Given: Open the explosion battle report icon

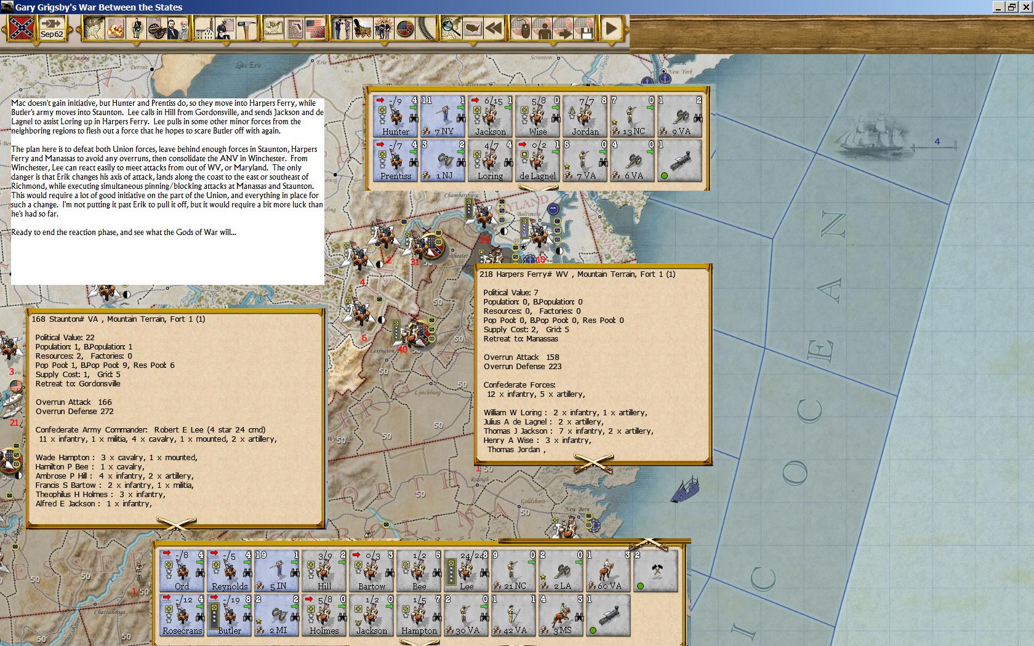Looking at the screenshot, I should pos(115,28).
